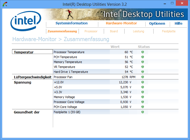Select the Gesundheit der category
Viewport: 190px width, 140px height.
(27, 112)
